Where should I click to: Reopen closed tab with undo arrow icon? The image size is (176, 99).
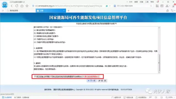coord(172,10)
